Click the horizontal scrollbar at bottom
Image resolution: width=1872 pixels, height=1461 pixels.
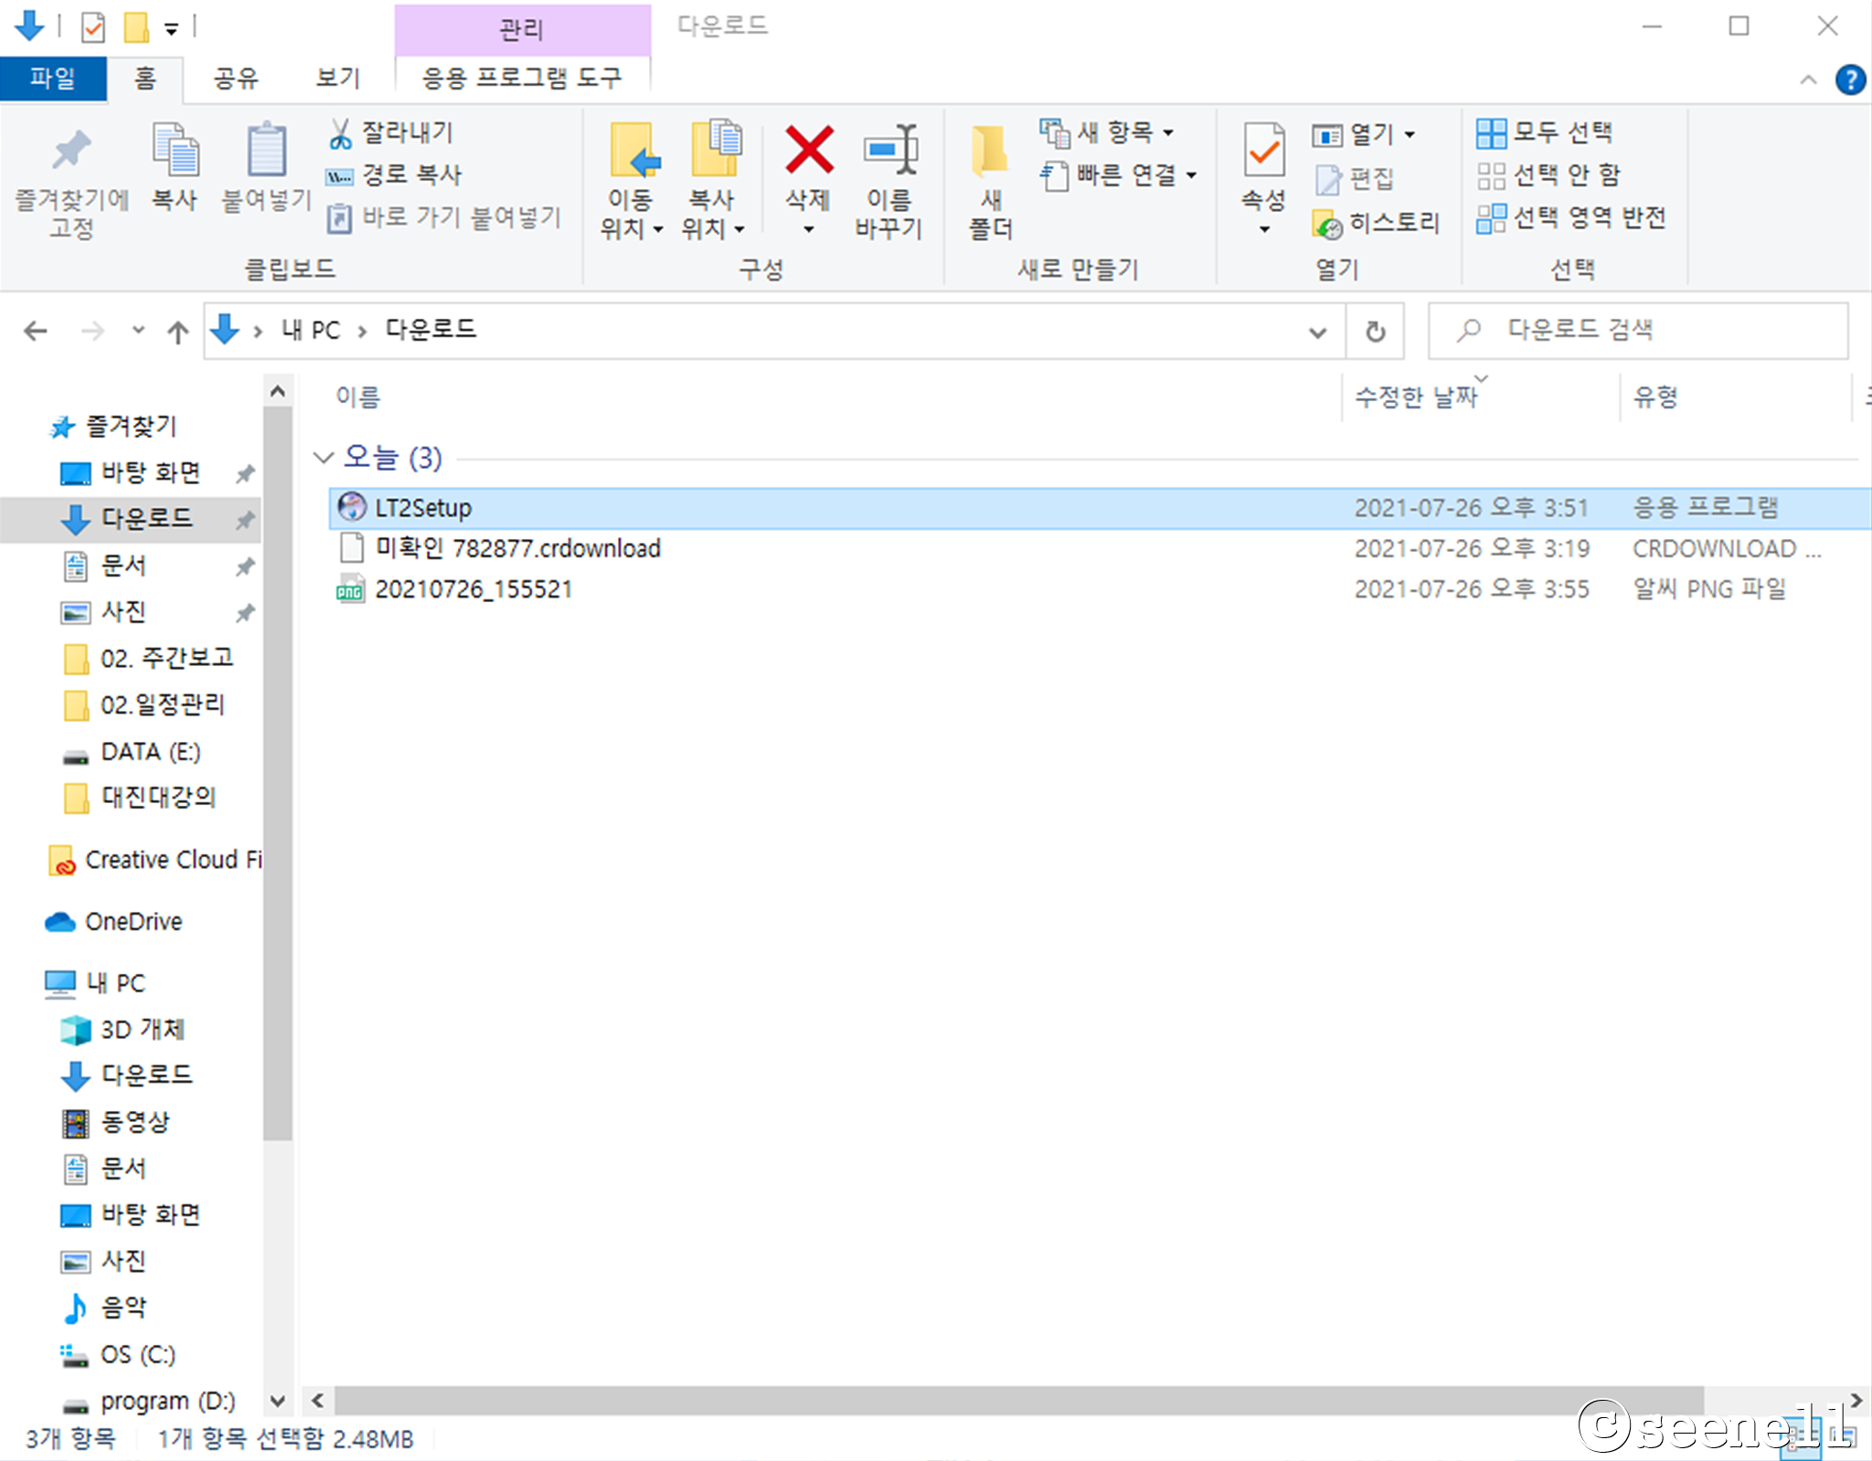pos(1018,1399)
